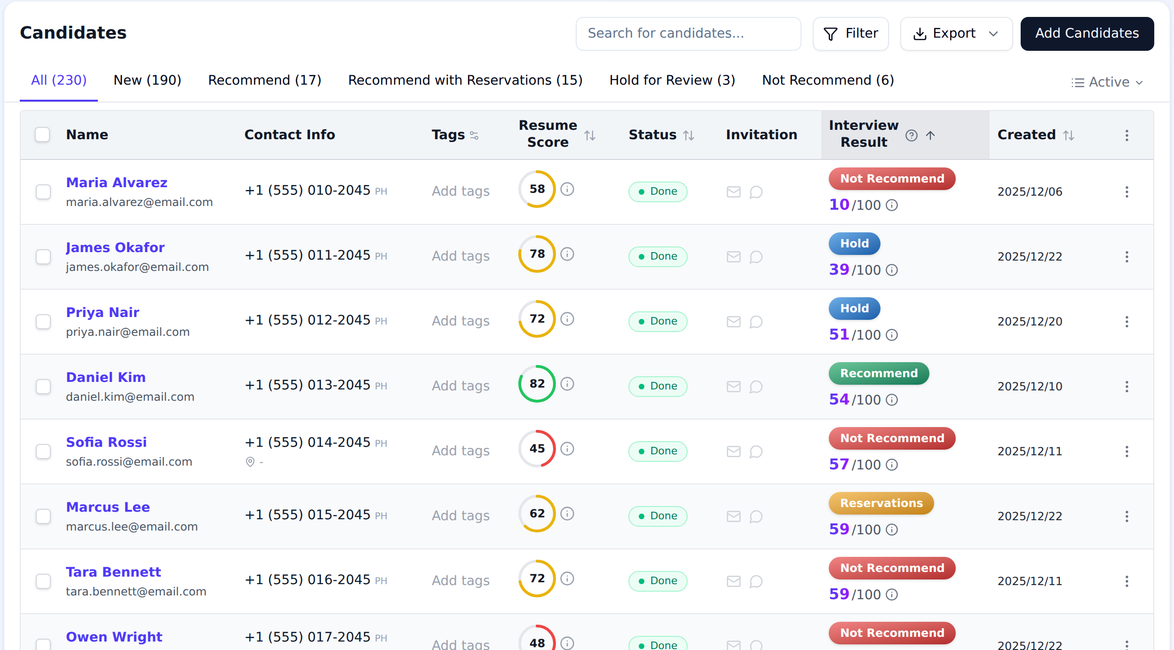Open Recommend with Reservations (15) tab
Viewport: 1174px width, 650px height.
click(x=465, y=80)
